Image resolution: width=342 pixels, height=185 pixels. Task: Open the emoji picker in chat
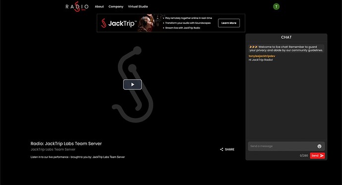(x=319, y=146)
